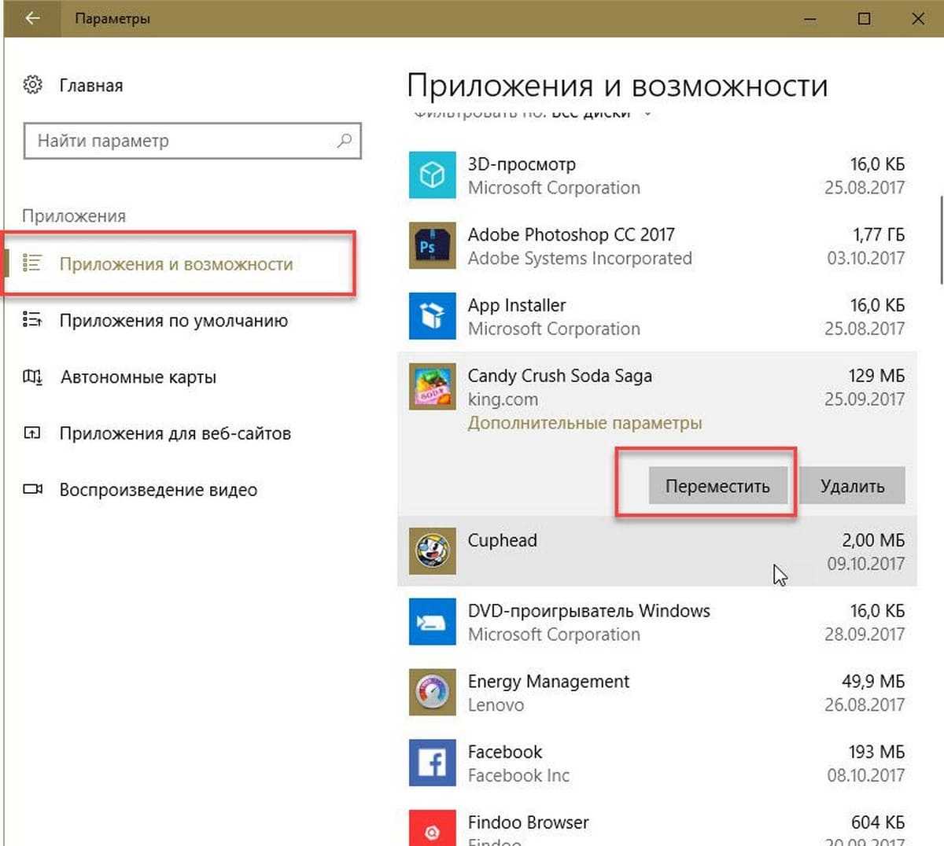Screen dimensions: 944x846
Task: Click the Candy Crush Soda Saga icon
Action: (432, 387)
